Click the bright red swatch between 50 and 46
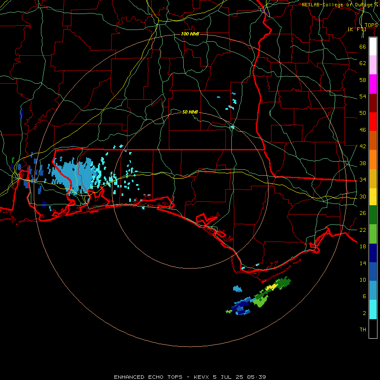Viewport: 380px width, 380px height. click(x=373, y=122)
